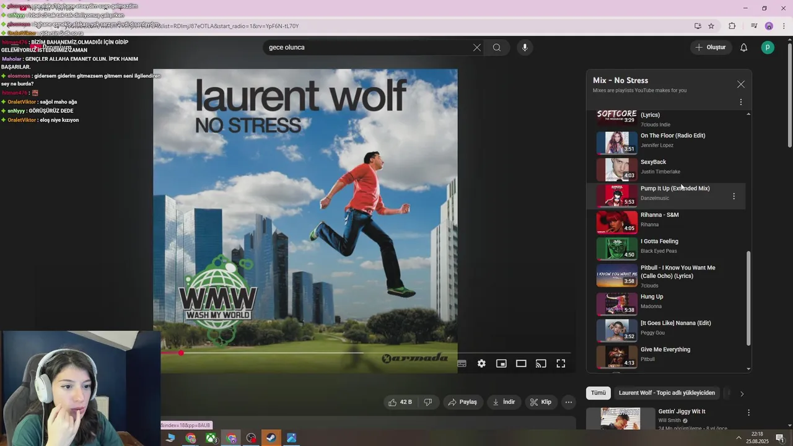The image size is (793, 446).
Task: Open the Oluştur create menu
Action: click(711, 48)
